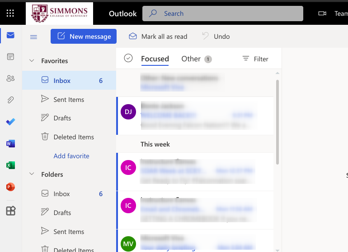
Task: Open the MV avatar message
Action: (x=195, y=241)
